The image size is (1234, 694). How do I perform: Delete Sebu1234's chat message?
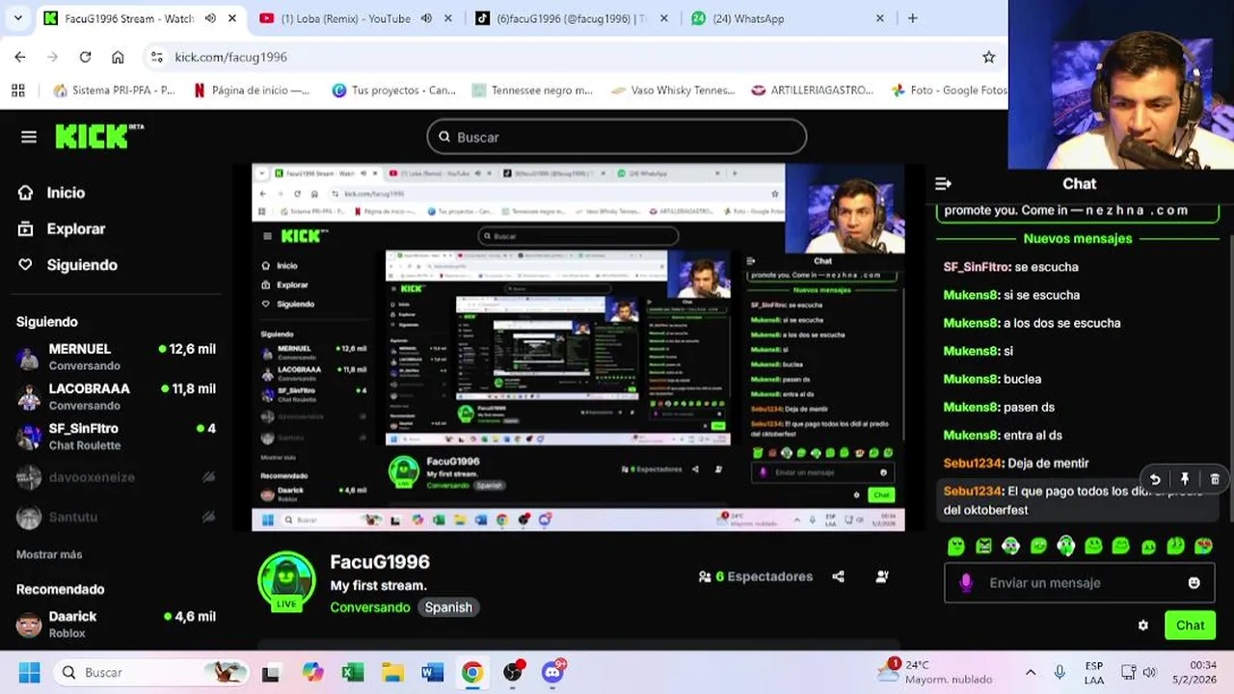click(1215, 479)
